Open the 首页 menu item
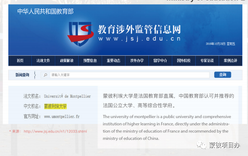 (20, 61)
